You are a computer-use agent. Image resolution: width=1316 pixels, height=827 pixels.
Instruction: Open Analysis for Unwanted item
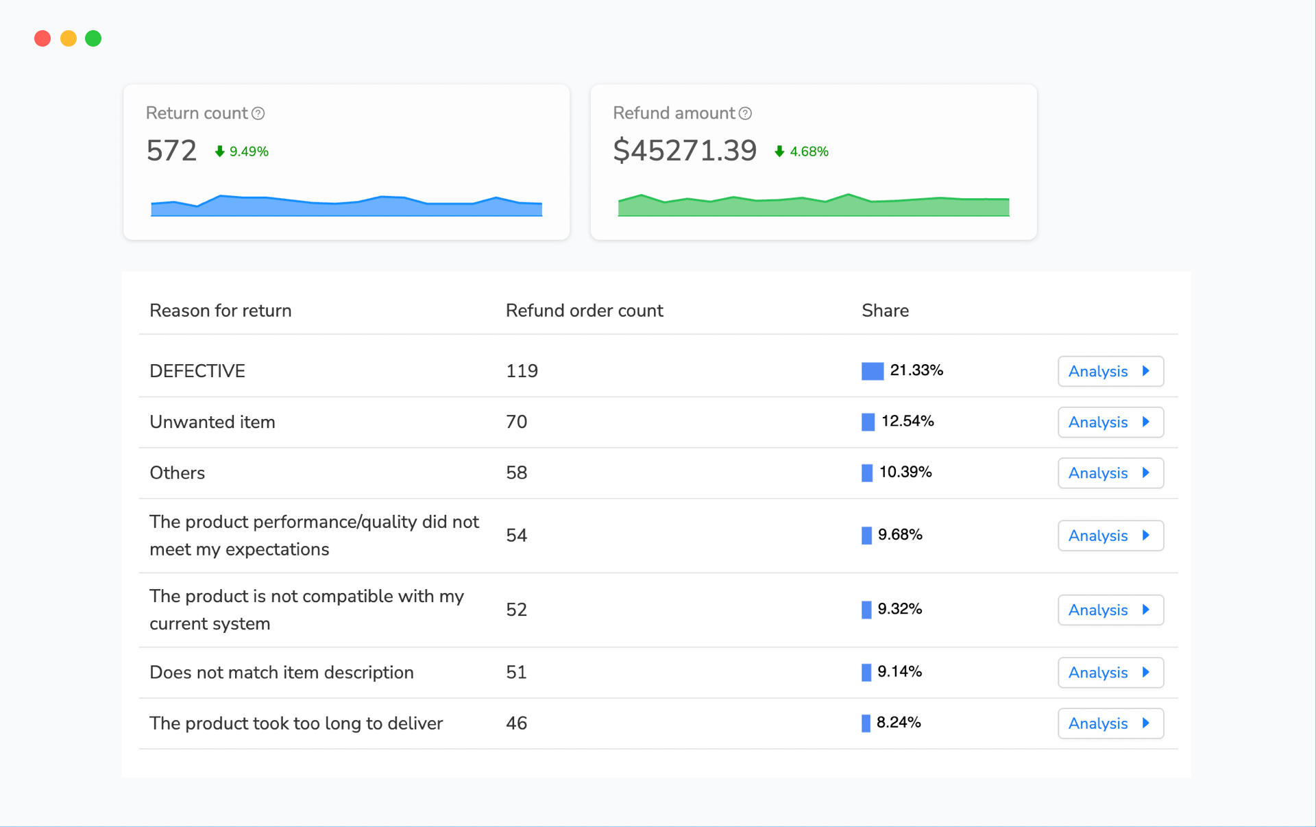(1110, 422)
